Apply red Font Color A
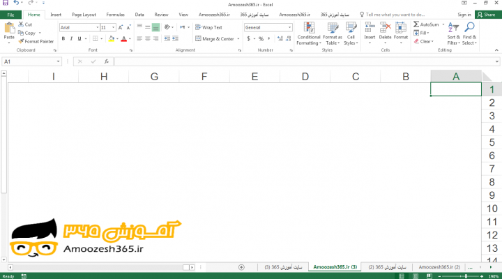 124,39
